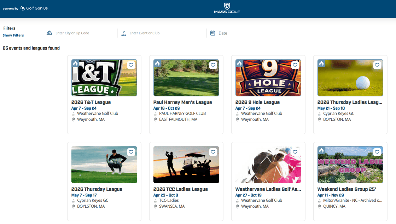The image size is (396, 224).
Task: Open the Weathervane Ladies Golf As... title
Action: [268, 189]
